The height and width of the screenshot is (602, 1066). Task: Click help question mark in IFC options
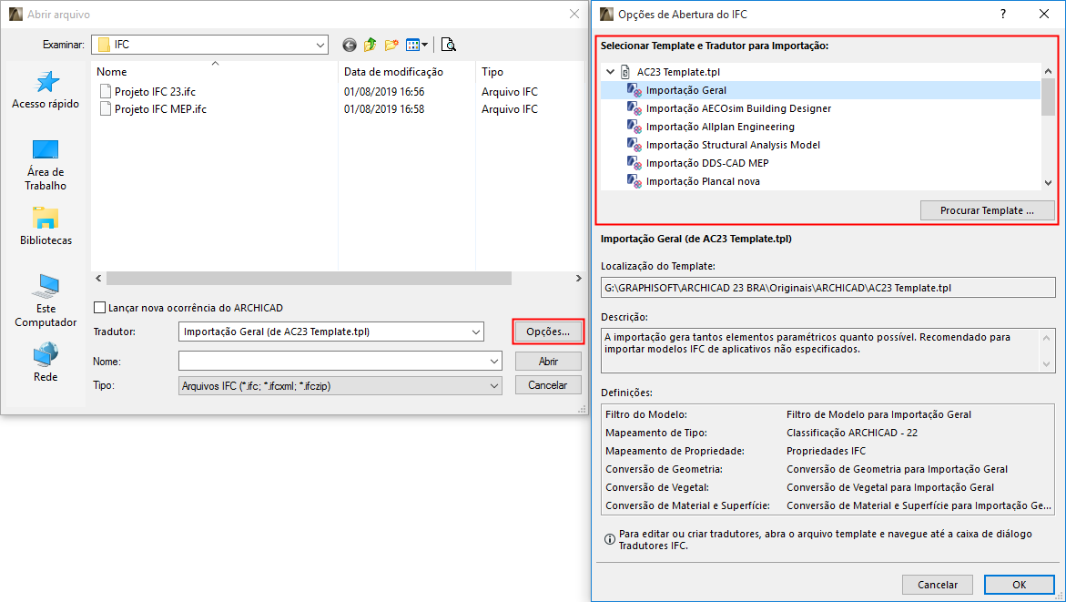[x=1003, y=15]
